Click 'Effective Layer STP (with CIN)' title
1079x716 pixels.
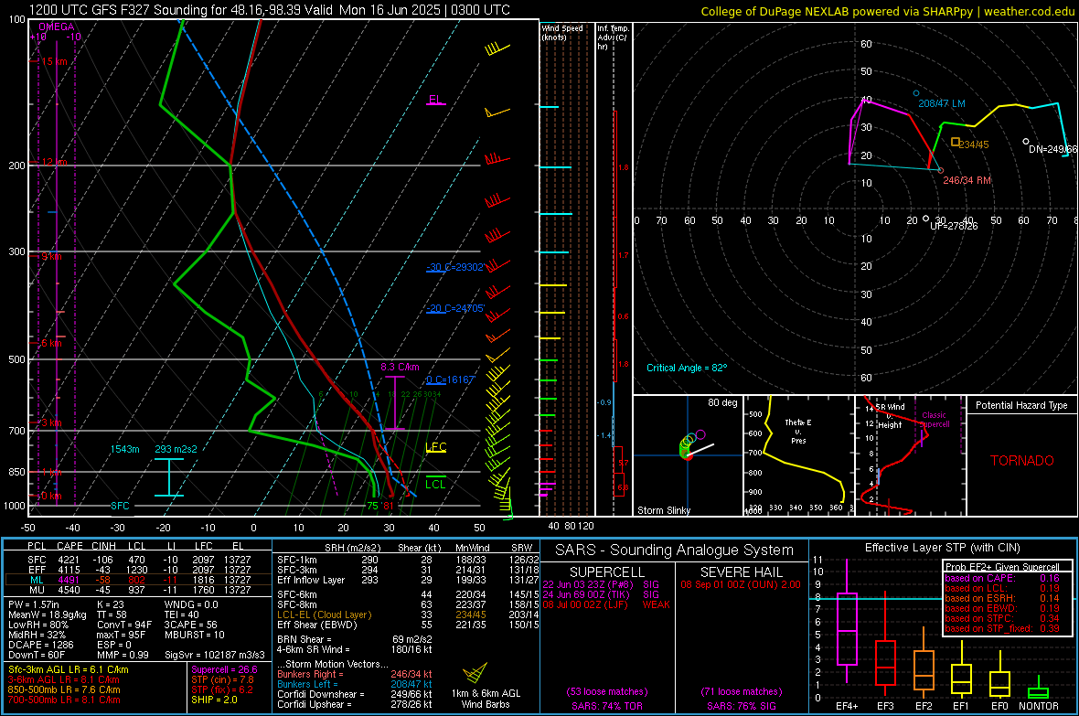click(942, 548)
